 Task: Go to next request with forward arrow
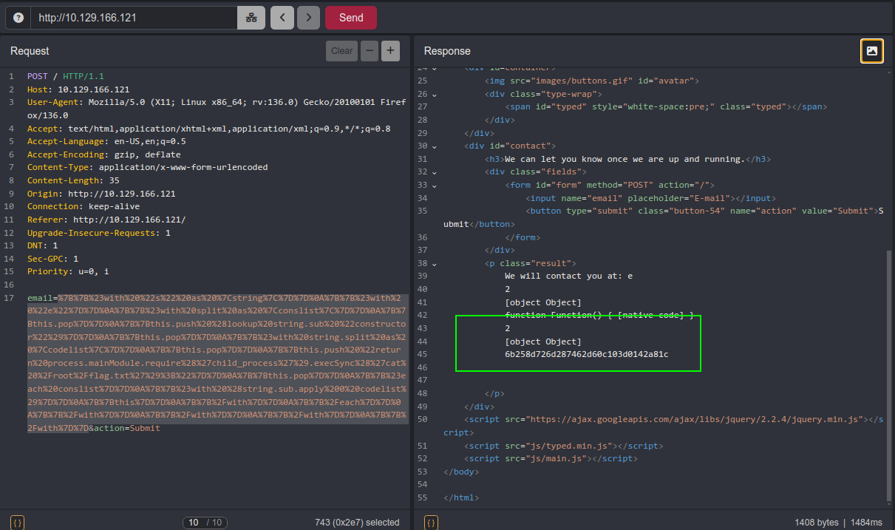coord(310,18)
